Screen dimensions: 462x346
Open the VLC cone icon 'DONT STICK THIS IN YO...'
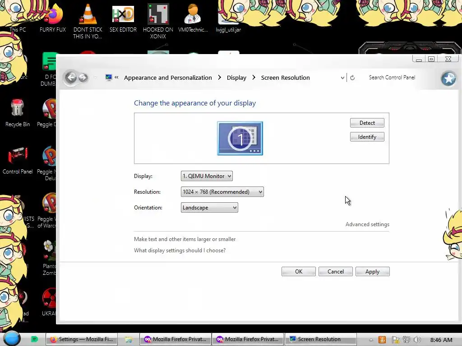pyautogui.click(x=88, y=21)
